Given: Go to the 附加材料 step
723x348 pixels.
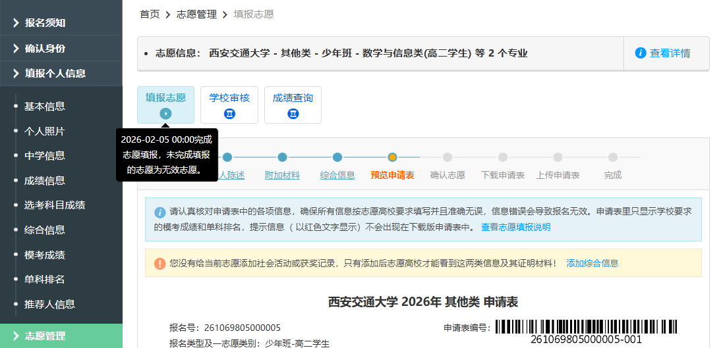Looking at the screenshot, I should coord(282,175).
